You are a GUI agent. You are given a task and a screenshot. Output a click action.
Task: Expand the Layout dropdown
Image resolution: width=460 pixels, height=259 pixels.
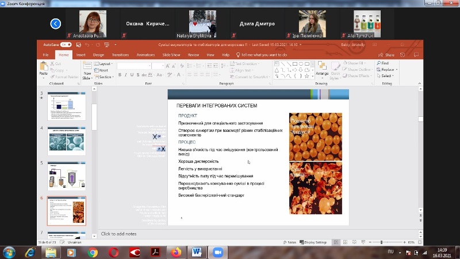tap(104, 64)
